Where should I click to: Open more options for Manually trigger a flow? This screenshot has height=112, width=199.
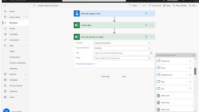(x=152, y=13)
